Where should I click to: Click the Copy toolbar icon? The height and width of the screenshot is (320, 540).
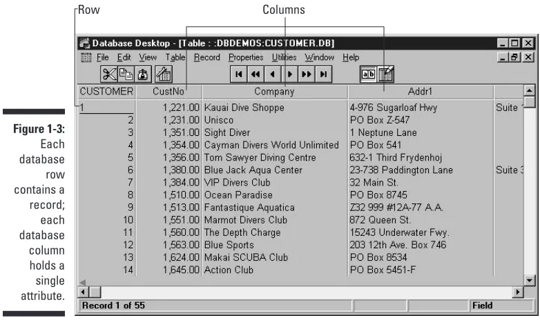[x=126, y=74]
